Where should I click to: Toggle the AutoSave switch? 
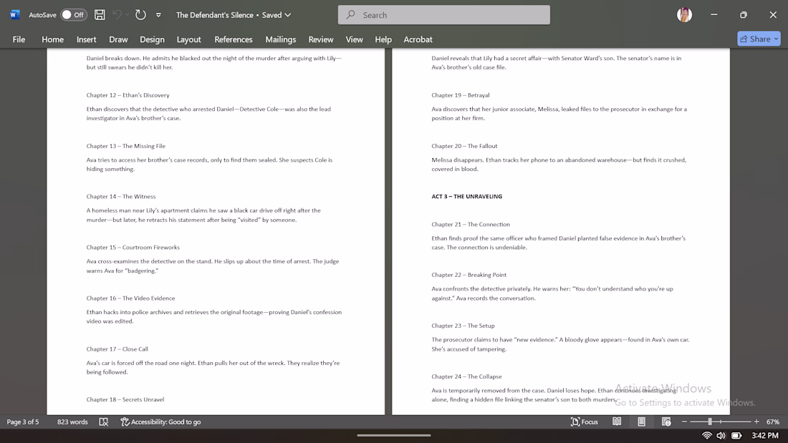(x=73, y=15)
